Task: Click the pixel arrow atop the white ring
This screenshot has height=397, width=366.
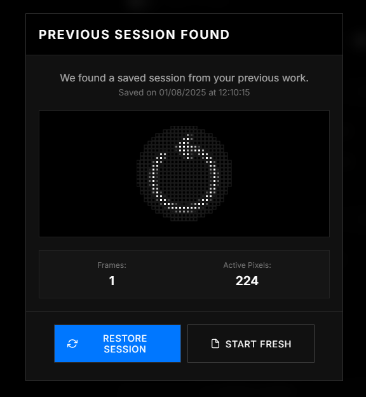Action: 187,146
